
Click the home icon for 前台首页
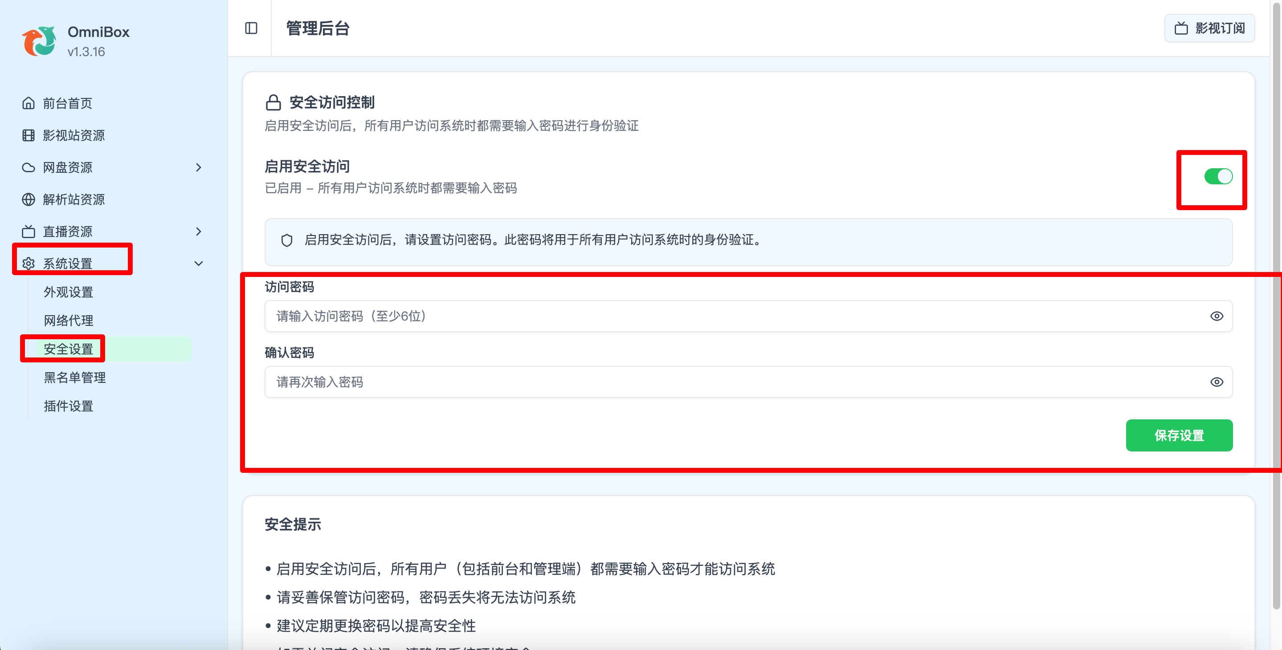point(29,103)
